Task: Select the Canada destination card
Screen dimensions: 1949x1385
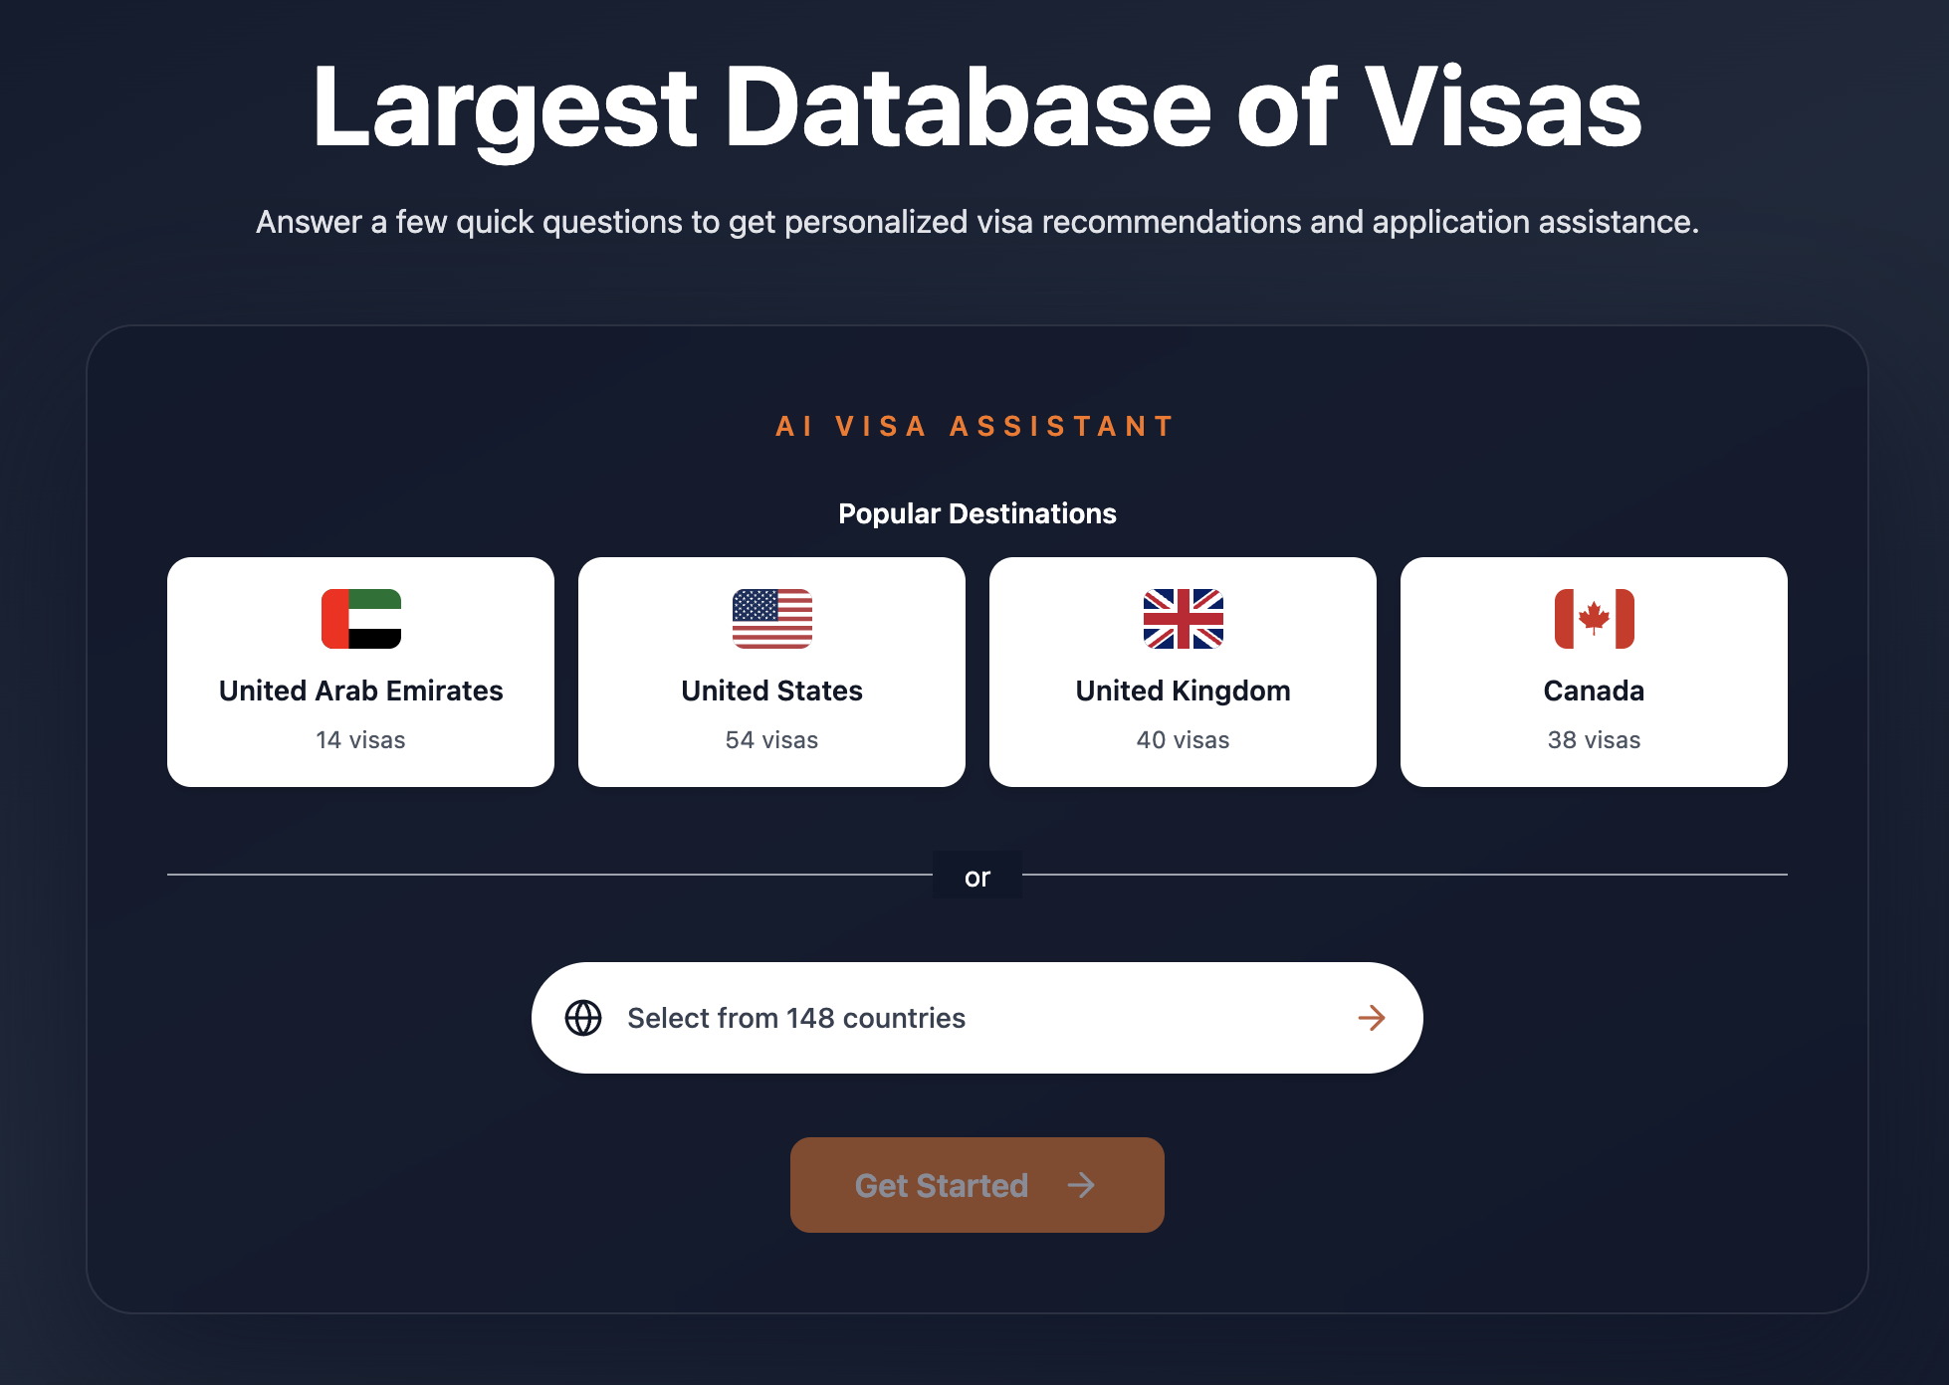Action: point(1594,671)
